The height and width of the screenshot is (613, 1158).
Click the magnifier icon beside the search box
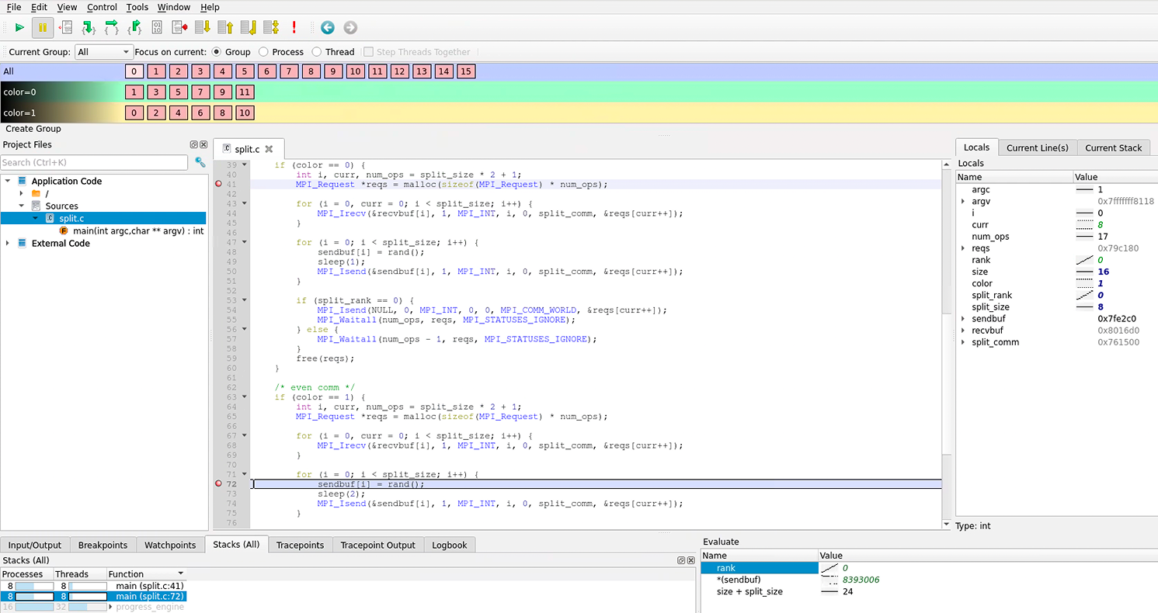[x=200, y=162]
